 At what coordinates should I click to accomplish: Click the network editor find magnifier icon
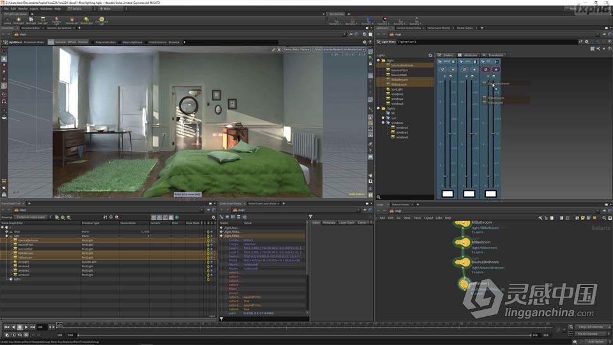coord(604,218)
